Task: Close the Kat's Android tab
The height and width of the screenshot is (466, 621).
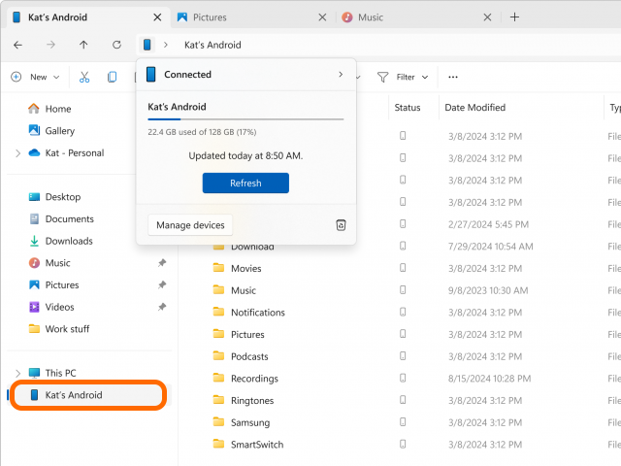Action: tap(157, 17)
